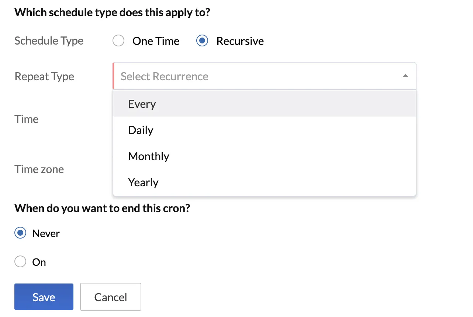Image resolution: width=473 pixels, height=317 pixels.
Task: Click 'When do you want to end this cron?' heading
Action: 102,208
